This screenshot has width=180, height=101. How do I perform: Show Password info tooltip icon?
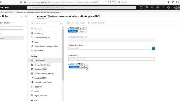tap(78, 56)
